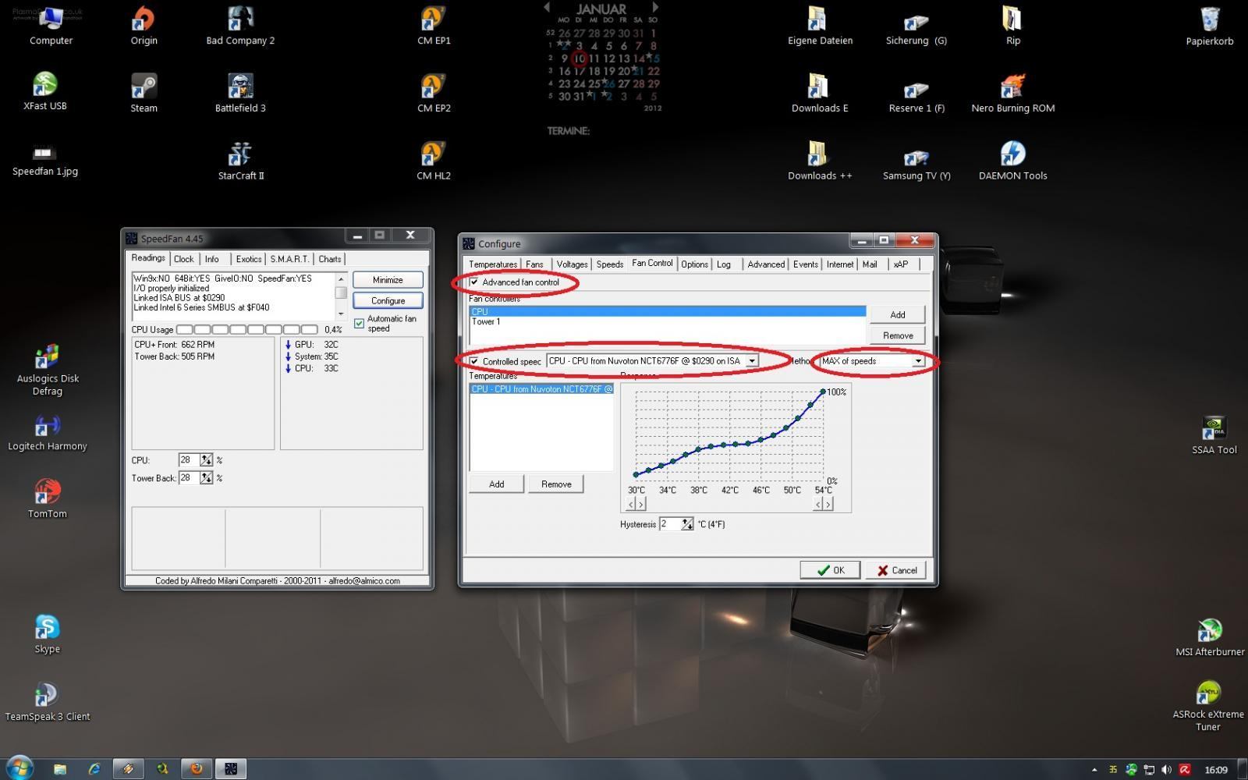This screenshot has height=780, width=1248.
Task: Open Firefox from the taskbar
Action: (x=197, y=768)
